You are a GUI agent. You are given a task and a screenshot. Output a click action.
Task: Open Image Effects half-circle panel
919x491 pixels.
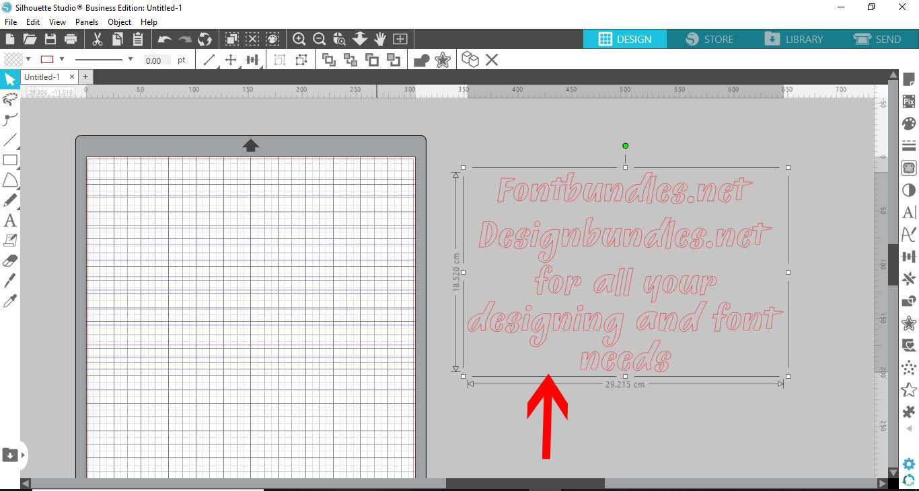pos(908,190)
